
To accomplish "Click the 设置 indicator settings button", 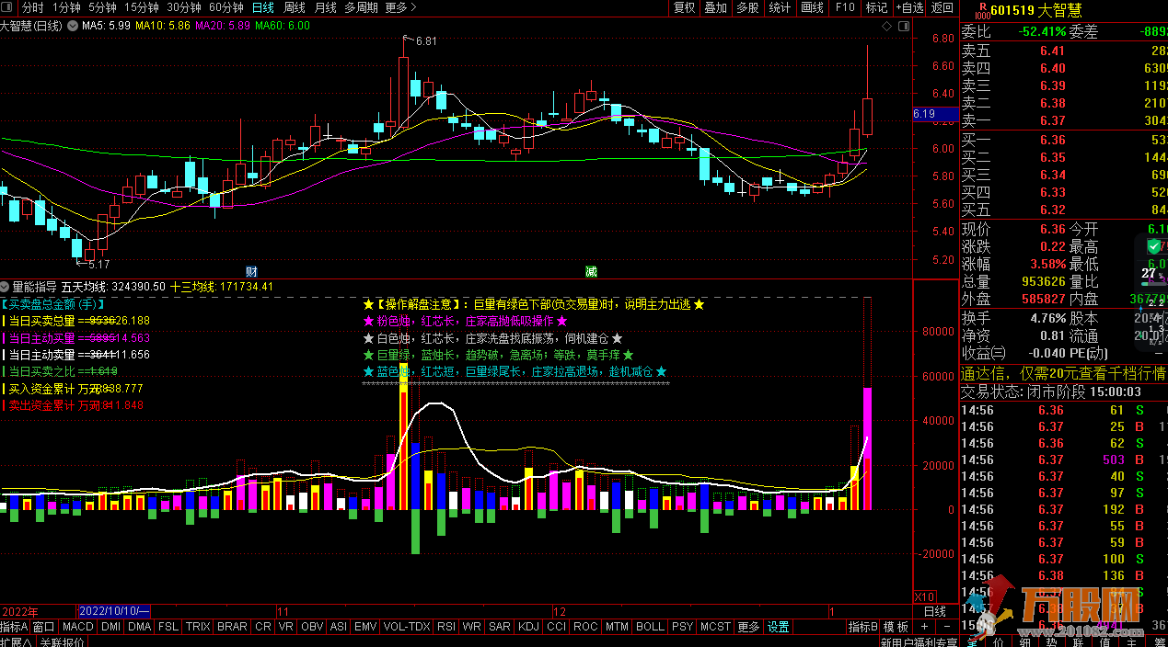I will click(x=779, y=627).
